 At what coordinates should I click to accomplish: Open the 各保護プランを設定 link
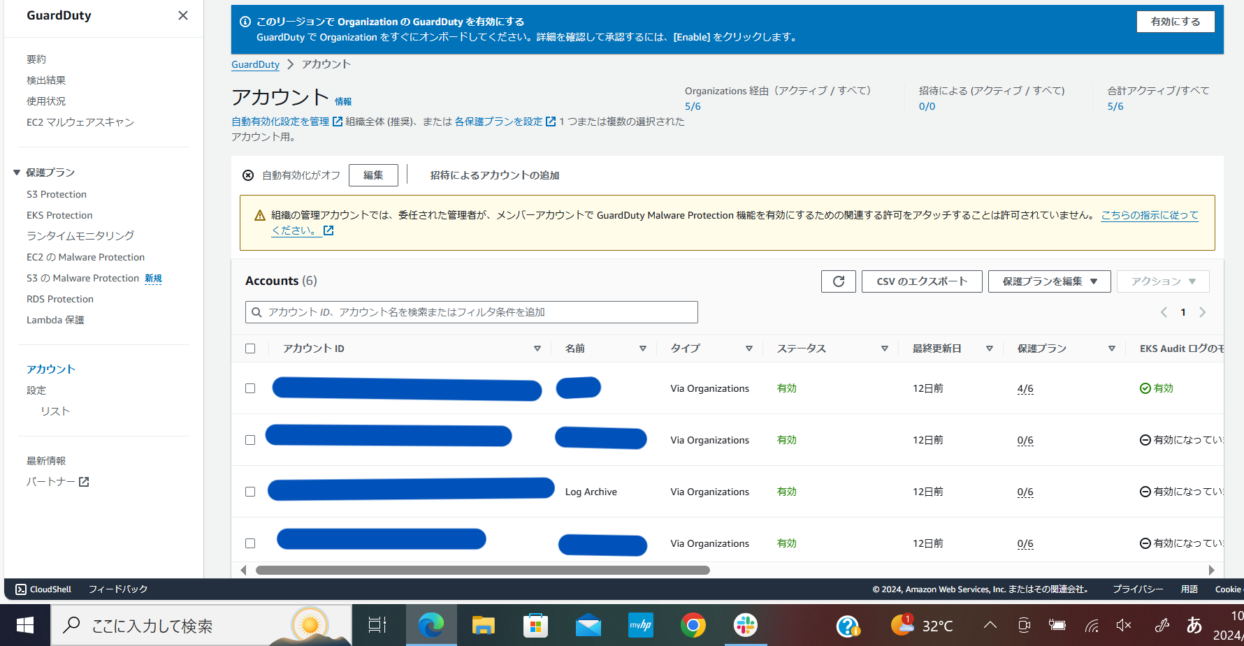(x=505, y=122)
